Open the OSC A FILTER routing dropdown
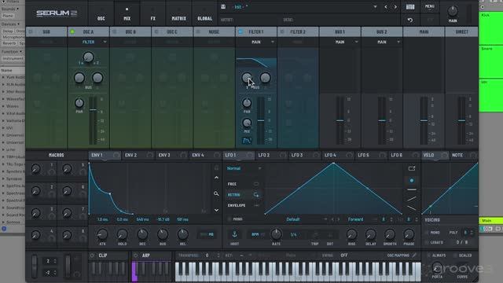 [x=89, y=42]
